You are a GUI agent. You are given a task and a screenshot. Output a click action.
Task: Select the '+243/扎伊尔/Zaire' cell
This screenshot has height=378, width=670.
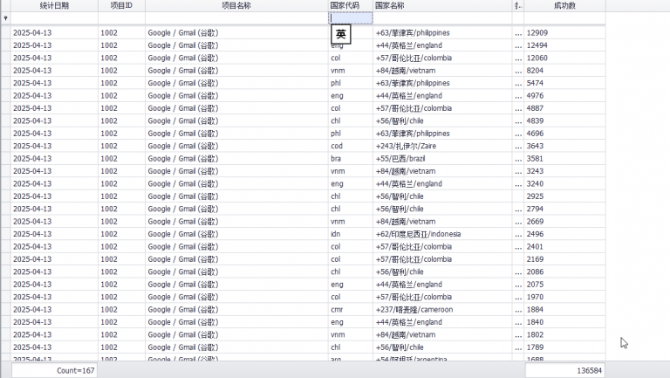pos(442,146)
